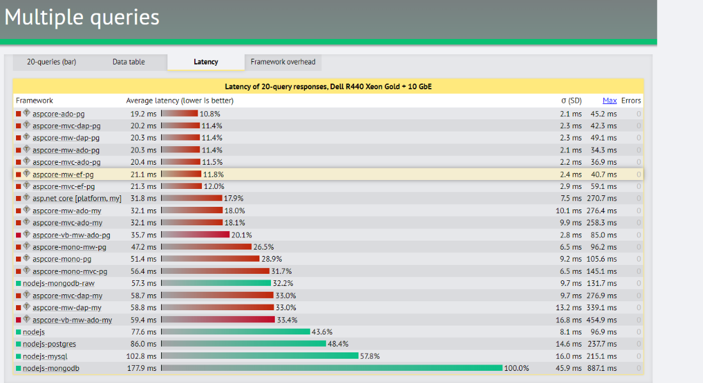This screenshot has height=383, width=703.
Task: Click the nodejs-mysql 57.8% latency bar
Action: (260, 356)
